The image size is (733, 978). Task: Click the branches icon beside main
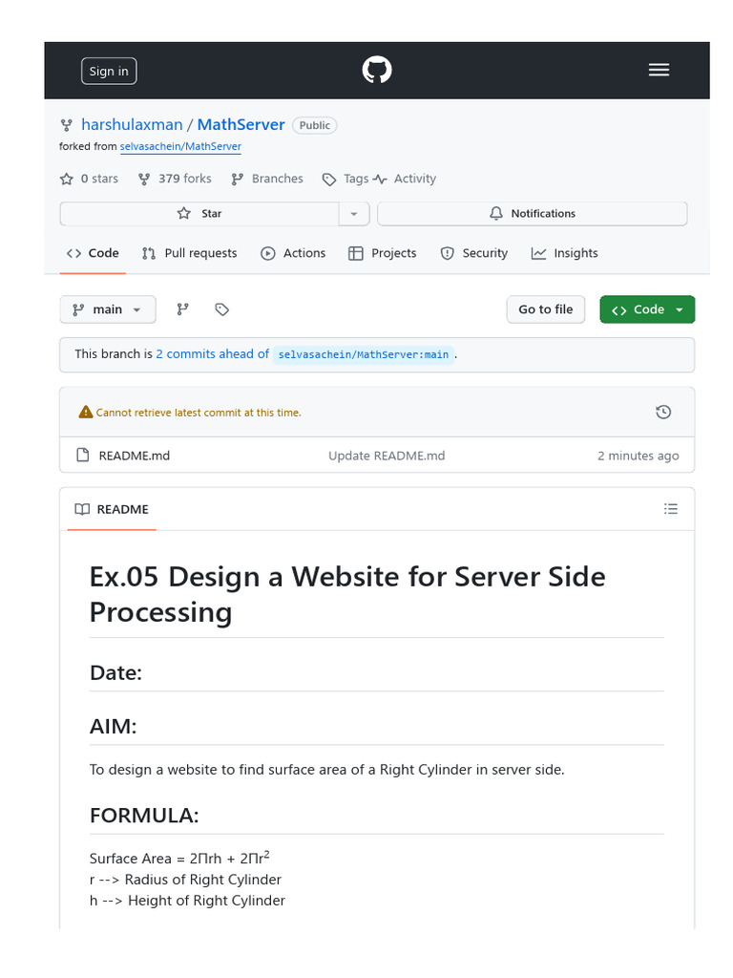[x=183, y=309]
